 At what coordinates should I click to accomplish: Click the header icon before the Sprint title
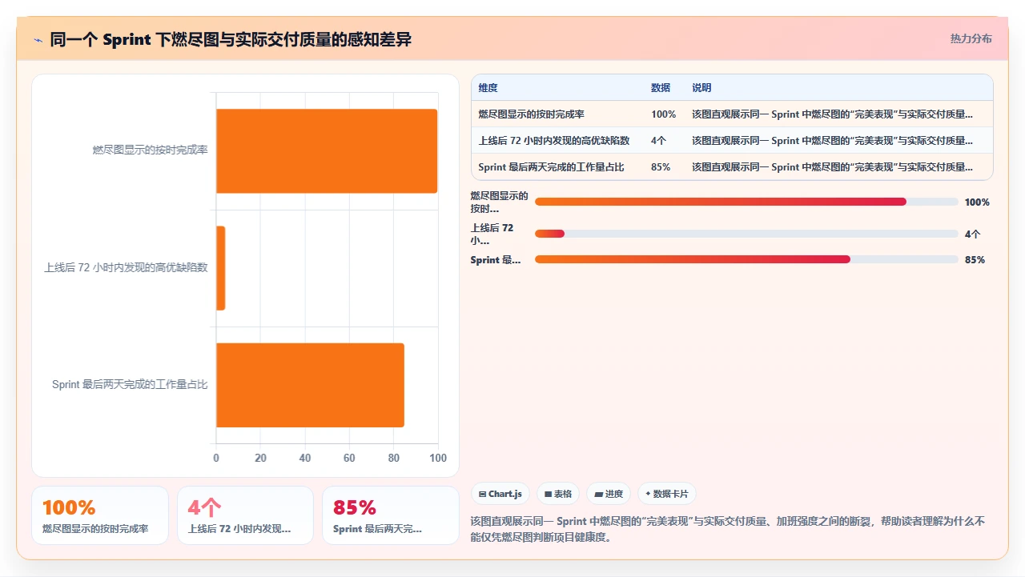click(38, 40)
